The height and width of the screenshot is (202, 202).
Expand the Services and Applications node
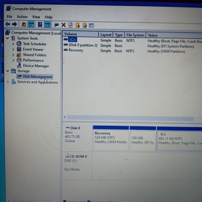click(x=8, y=82)
